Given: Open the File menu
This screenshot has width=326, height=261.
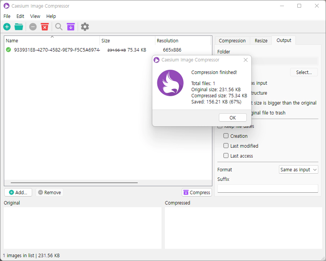Looking at the screenshot, I should click(x=7, y=16).
